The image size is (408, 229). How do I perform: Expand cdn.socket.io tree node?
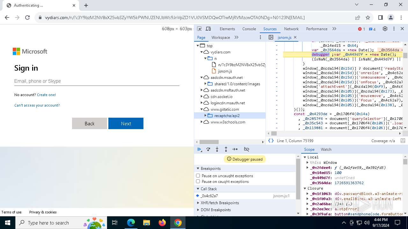[x=202, y=96]
